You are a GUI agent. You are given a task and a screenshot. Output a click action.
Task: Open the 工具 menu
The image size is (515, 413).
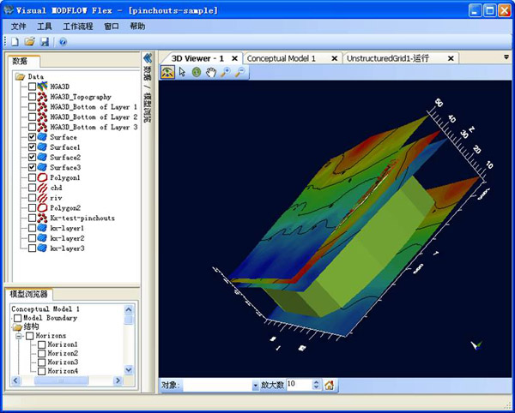pos(45,27)
